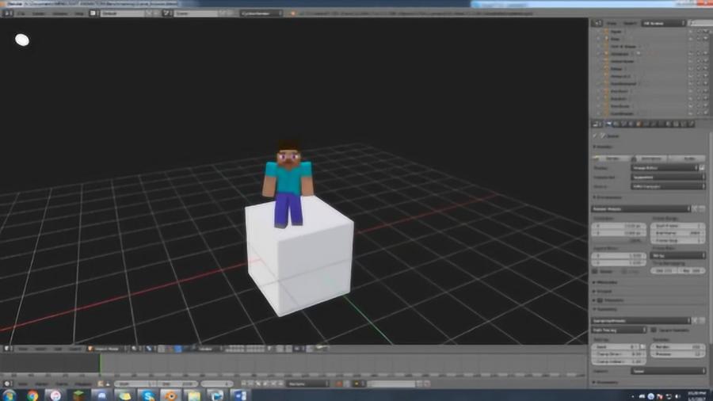The image size is (713, 401).
Task: Click the Info editor type icon
Action: (8, 13)
